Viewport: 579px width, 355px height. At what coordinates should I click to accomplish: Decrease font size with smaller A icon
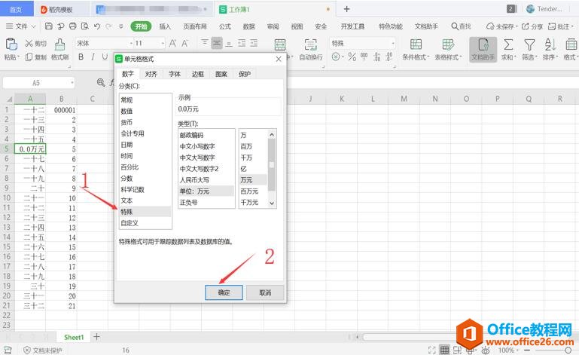click(x=184, y=44)
